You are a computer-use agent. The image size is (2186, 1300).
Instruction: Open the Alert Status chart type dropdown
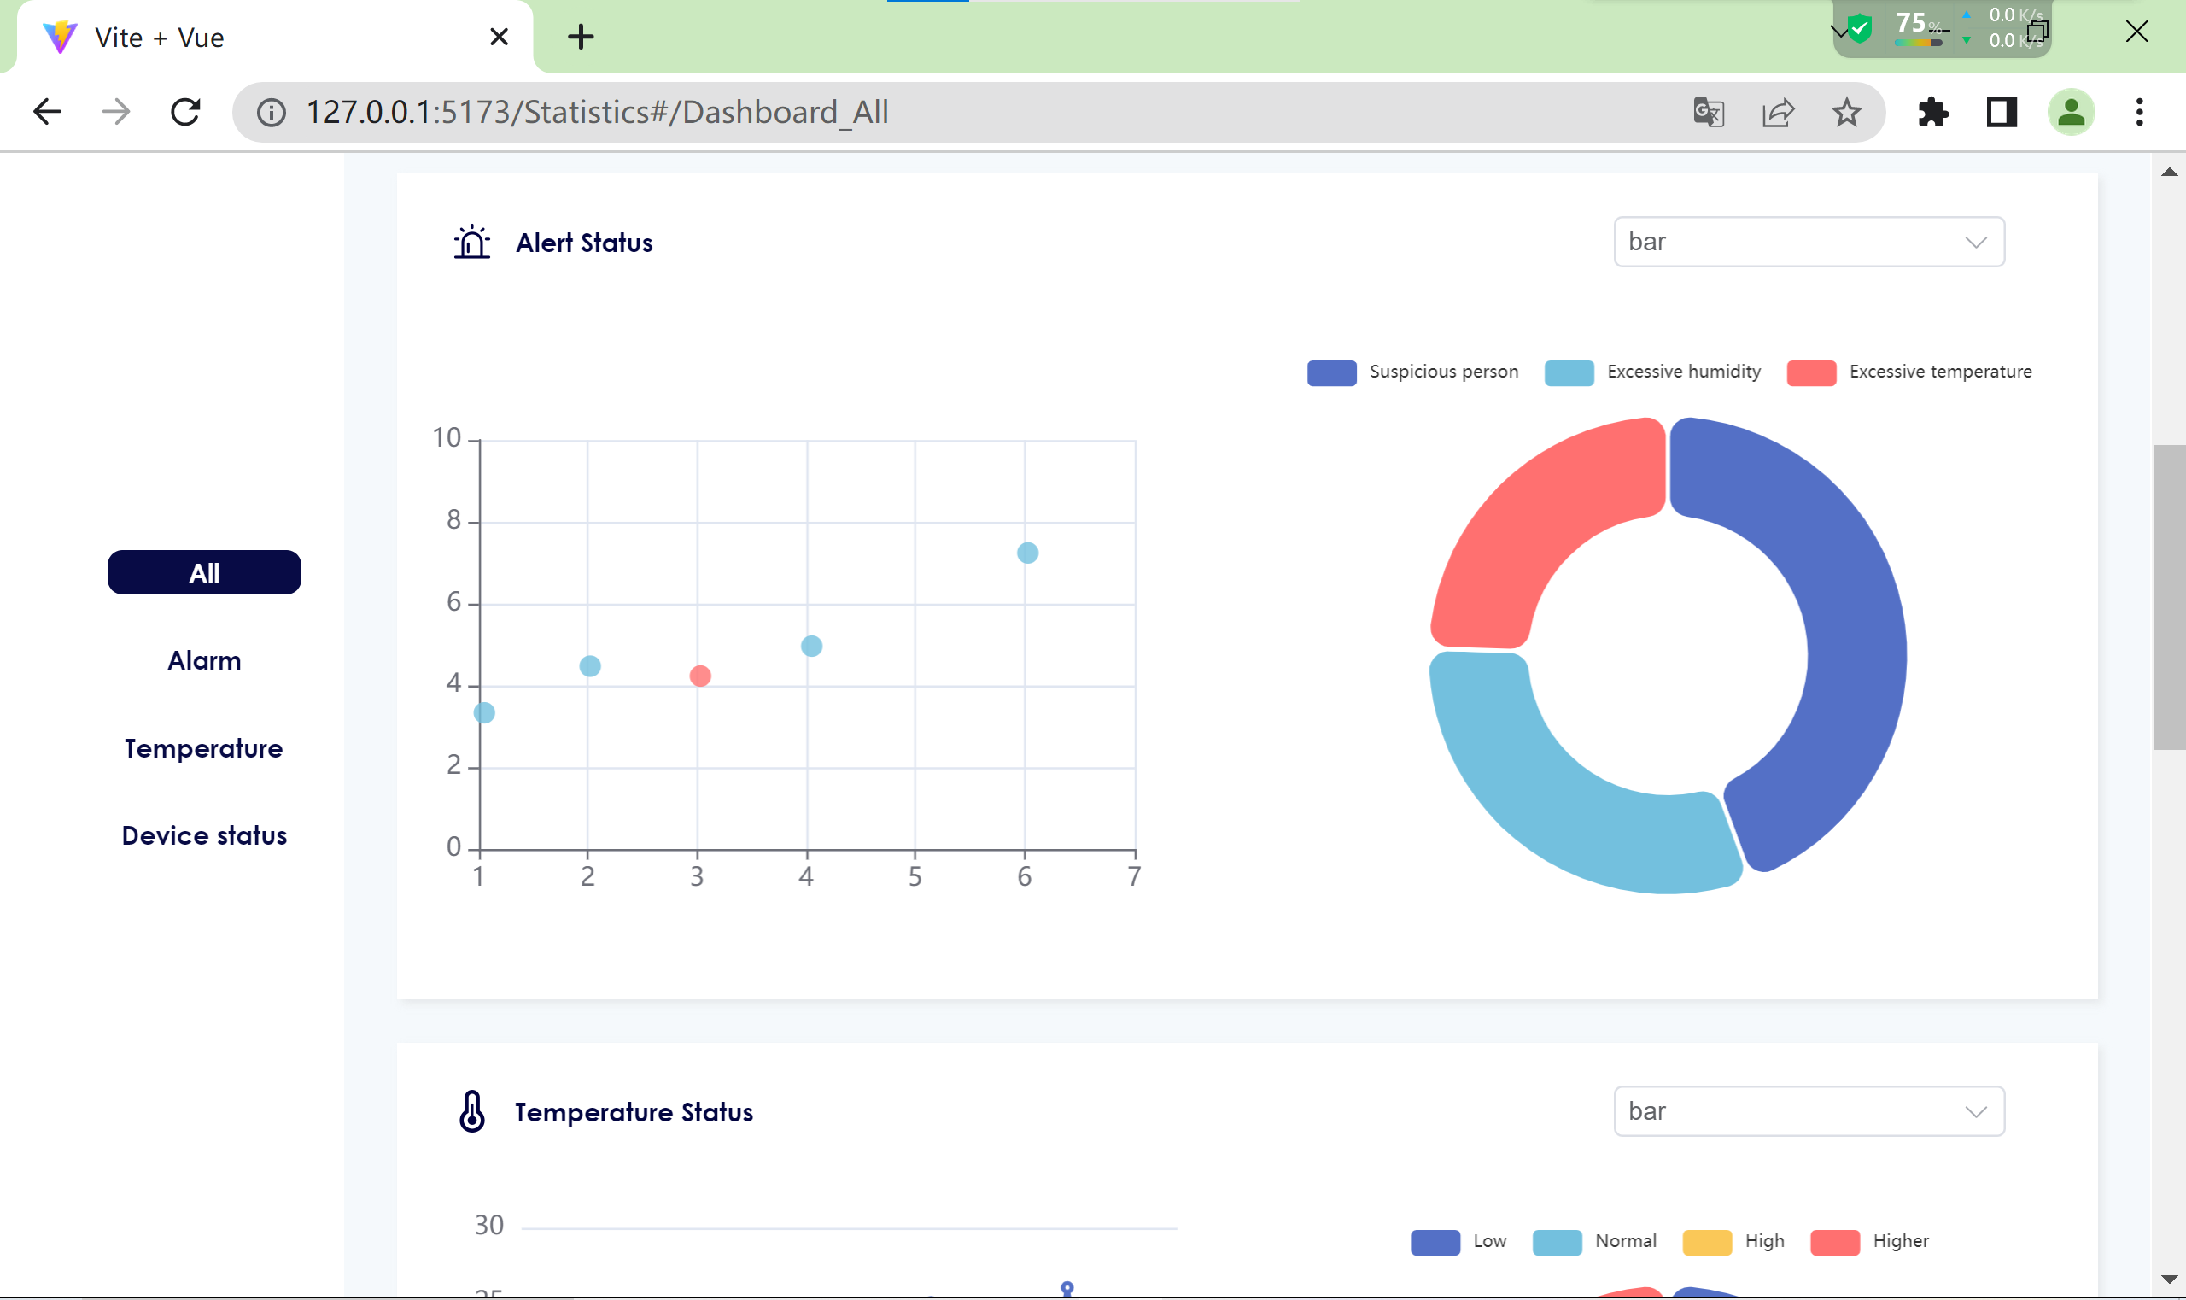1809,242
